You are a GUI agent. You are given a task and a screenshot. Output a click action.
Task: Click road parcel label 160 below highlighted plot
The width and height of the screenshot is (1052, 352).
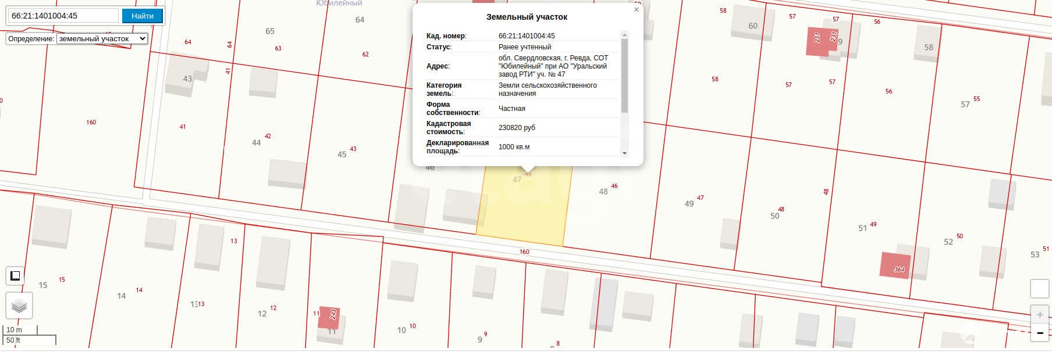click(x=524, y=252)
